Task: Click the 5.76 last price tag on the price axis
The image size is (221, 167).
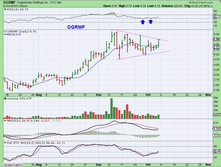Action: 216,39
